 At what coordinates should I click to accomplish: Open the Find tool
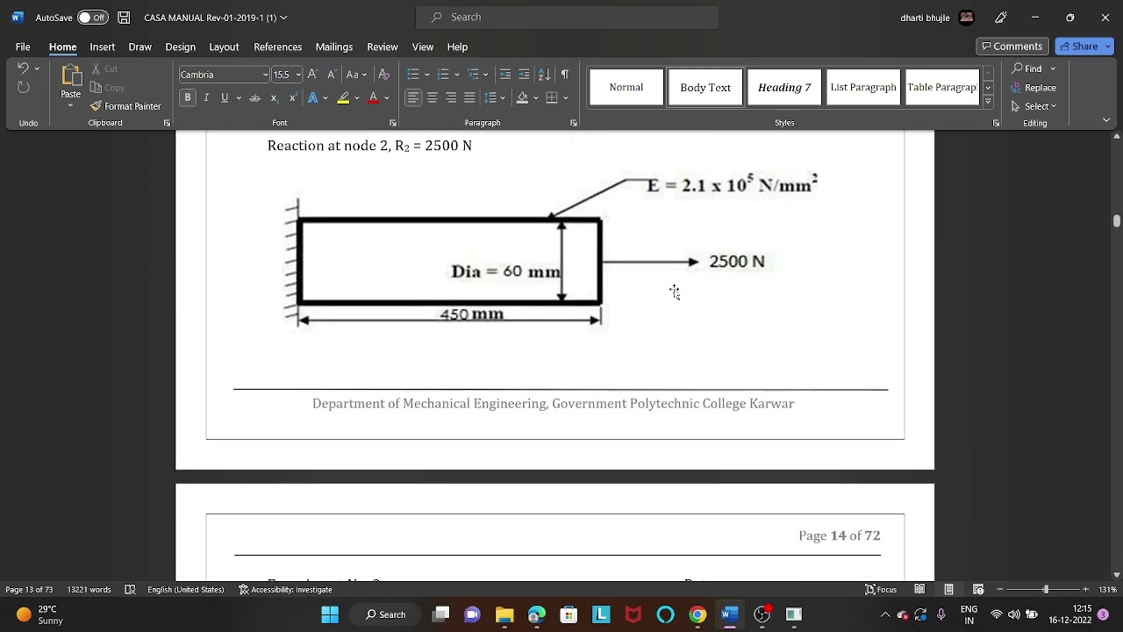(x=1027, y=68)
